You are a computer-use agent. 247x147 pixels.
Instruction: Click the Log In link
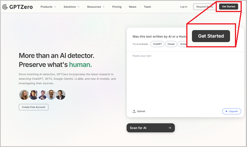click(x=184, y=7)
